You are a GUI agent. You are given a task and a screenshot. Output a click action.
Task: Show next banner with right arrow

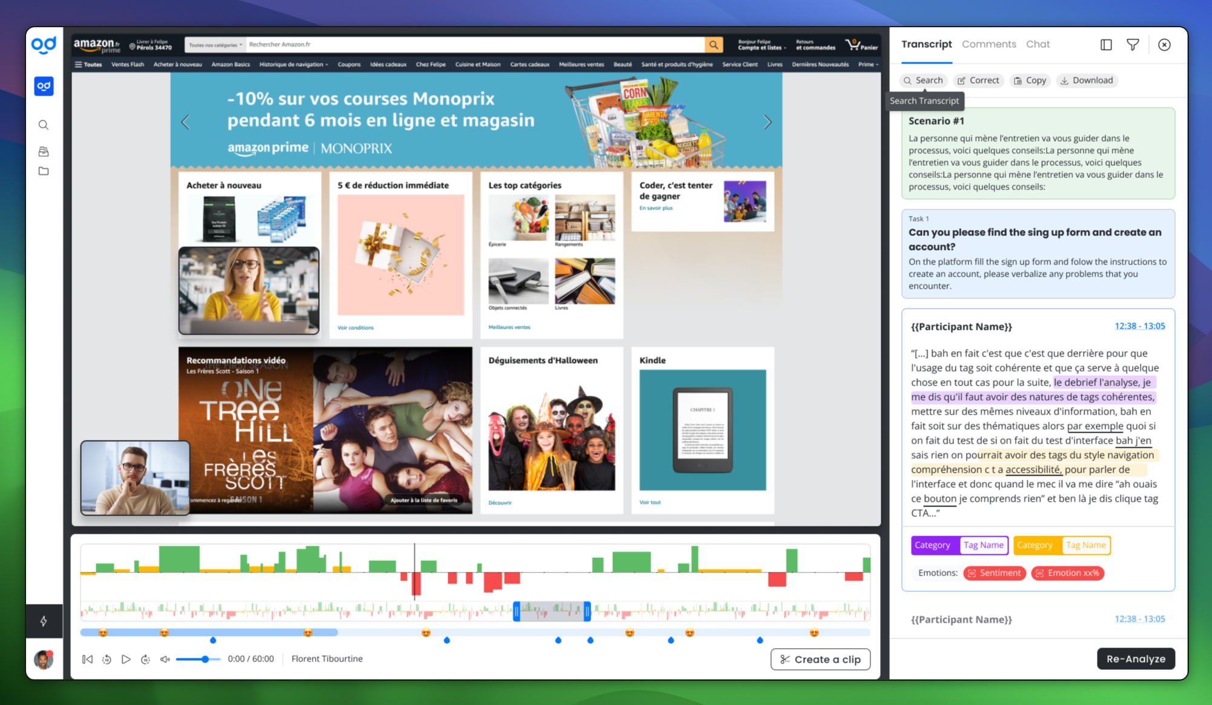tap(767, 122)
